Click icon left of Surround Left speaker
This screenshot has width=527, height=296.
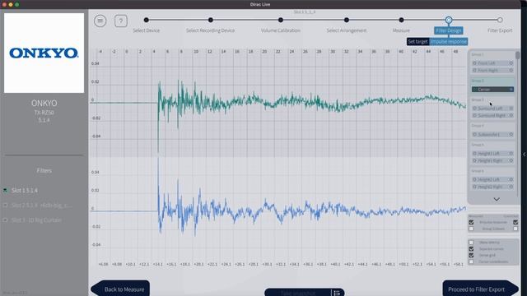coord(474,108)
